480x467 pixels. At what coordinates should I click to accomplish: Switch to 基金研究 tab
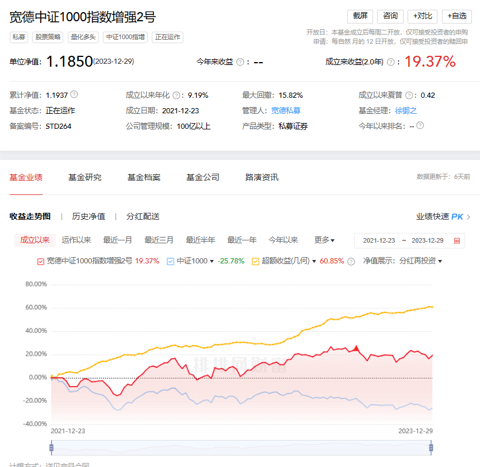(x=85, y=177)
